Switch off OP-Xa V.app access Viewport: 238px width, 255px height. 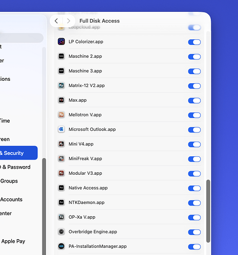(194, 218)
